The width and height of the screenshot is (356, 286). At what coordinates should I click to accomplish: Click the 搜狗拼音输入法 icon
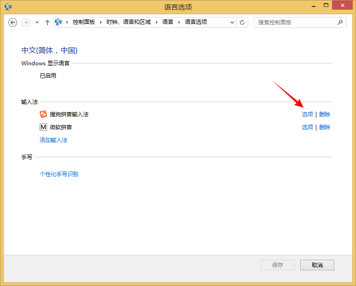(x=43, y=114)
